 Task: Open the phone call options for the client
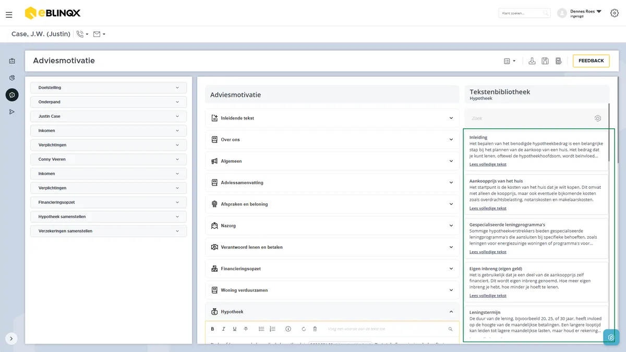coord(82,34)
